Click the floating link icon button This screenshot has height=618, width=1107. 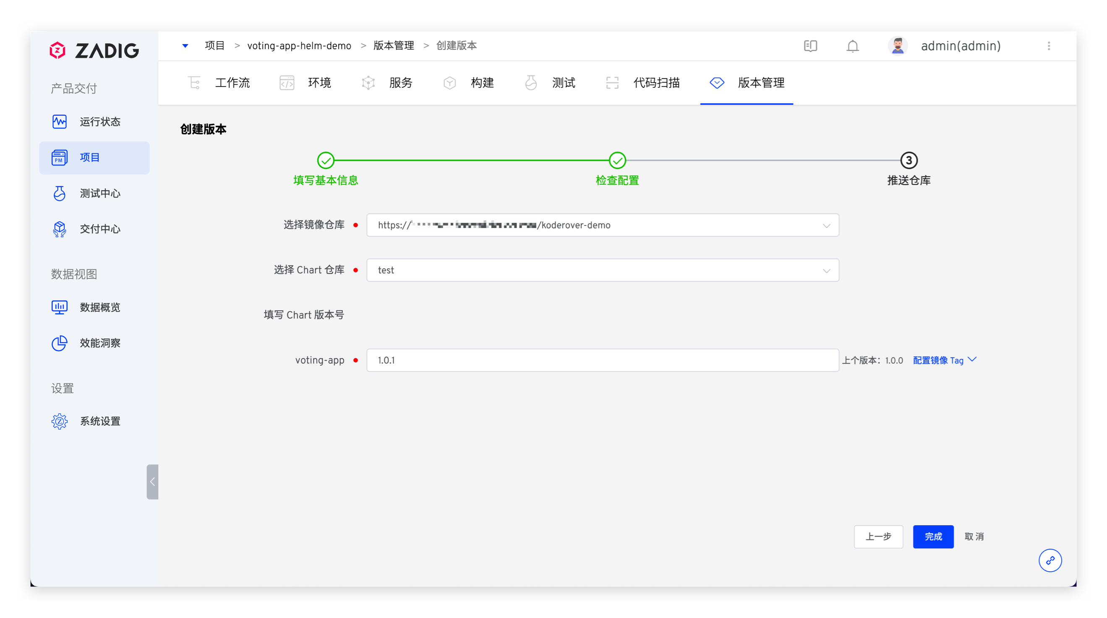[x=1050, y=560]
